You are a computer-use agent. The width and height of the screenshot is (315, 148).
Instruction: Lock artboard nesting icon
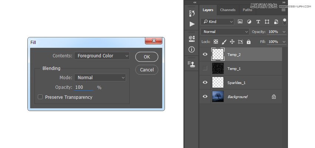pos(240,42)
